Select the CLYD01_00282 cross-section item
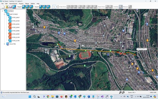 [x=16, y=31]
